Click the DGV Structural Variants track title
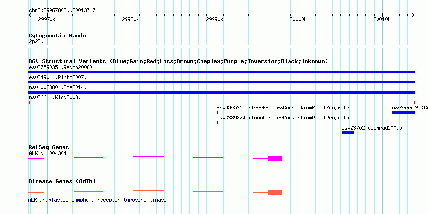Image resolution: width=428 pixels, height=214 pixels. coord(178,61)
